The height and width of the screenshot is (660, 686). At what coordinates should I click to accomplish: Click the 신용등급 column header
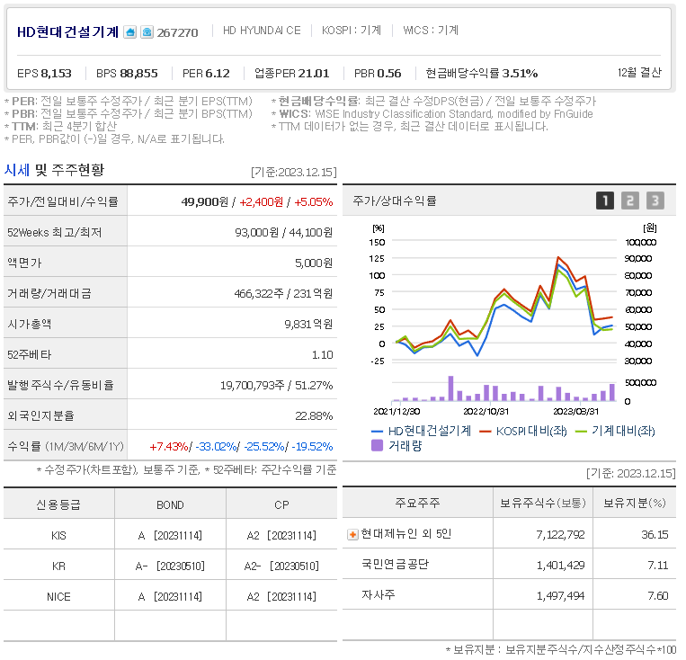pos(58,505)
